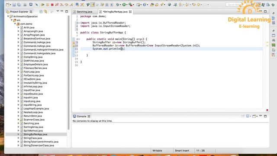Click the Open Console icon

(254, 116)
